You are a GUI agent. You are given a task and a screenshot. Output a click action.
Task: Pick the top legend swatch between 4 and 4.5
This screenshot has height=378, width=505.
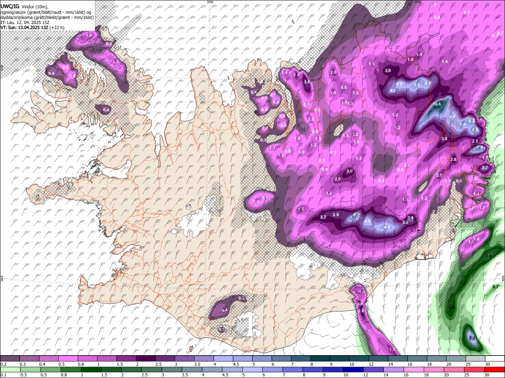point(223,358)
